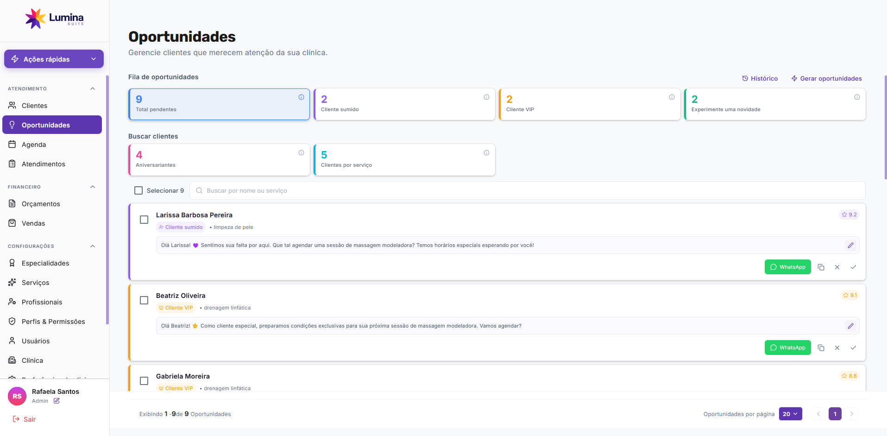Screen dimensions: 887x436
Task: Navigate to Vendas in sidebar
Action: [x=52, y=223]
